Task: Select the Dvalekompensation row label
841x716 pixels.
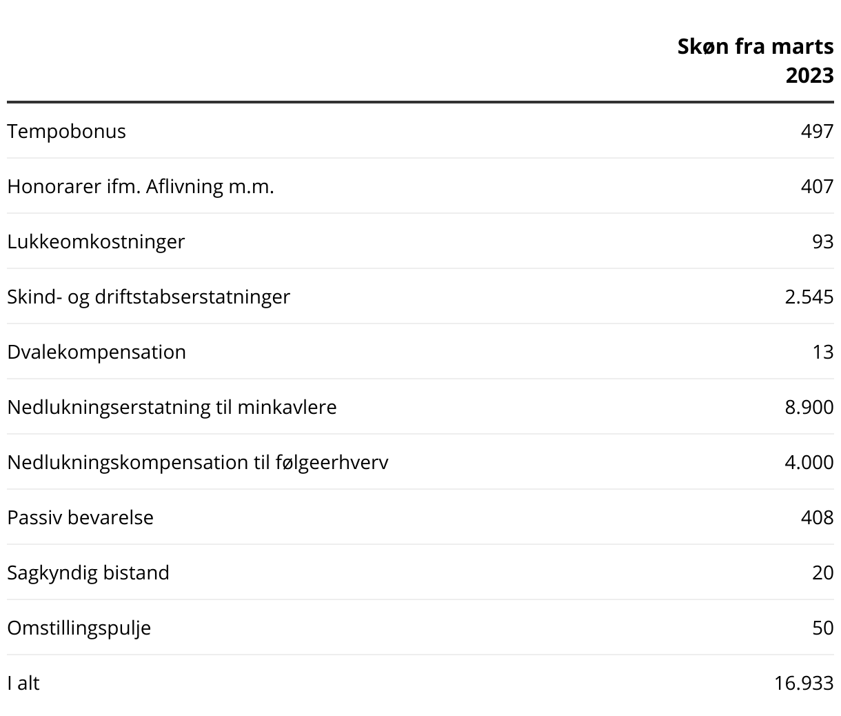Action: pyautogui.click(x=97, y=352)
